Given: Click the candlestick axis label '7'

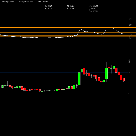Looking at the screenshot, I should click(x=129, y=83).
